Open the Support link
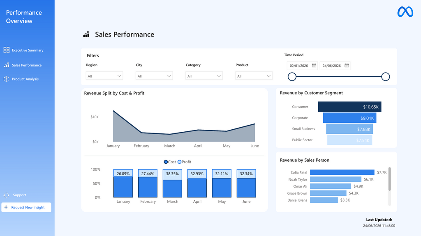421x236 pixels. pyautogui.click(x=15, y=195)
